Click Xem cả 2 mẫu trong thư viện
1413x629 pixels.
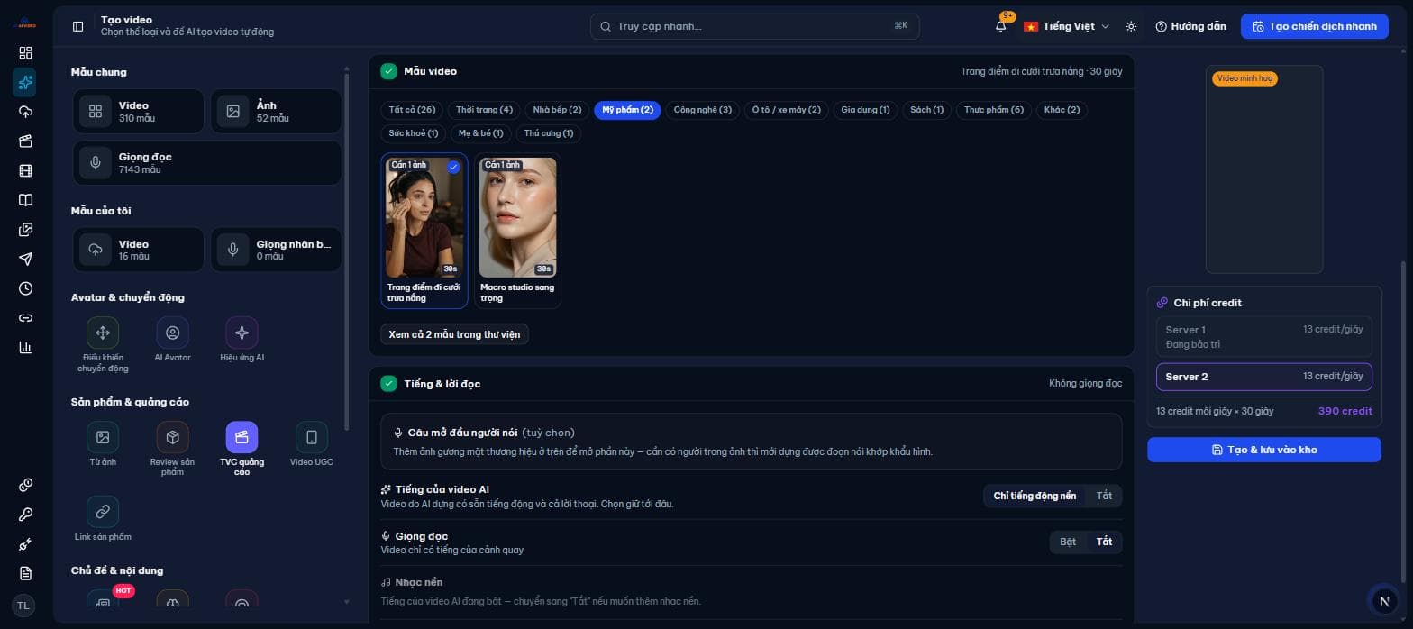454,334
